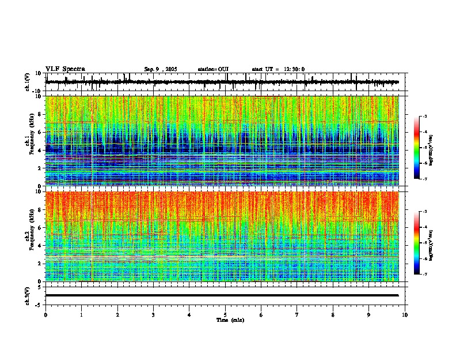Image resolution: width=456 pixels, height=353 pixels.
Task: Click the ch.2 color bar log(PSD) unit label
Action: 431,245
